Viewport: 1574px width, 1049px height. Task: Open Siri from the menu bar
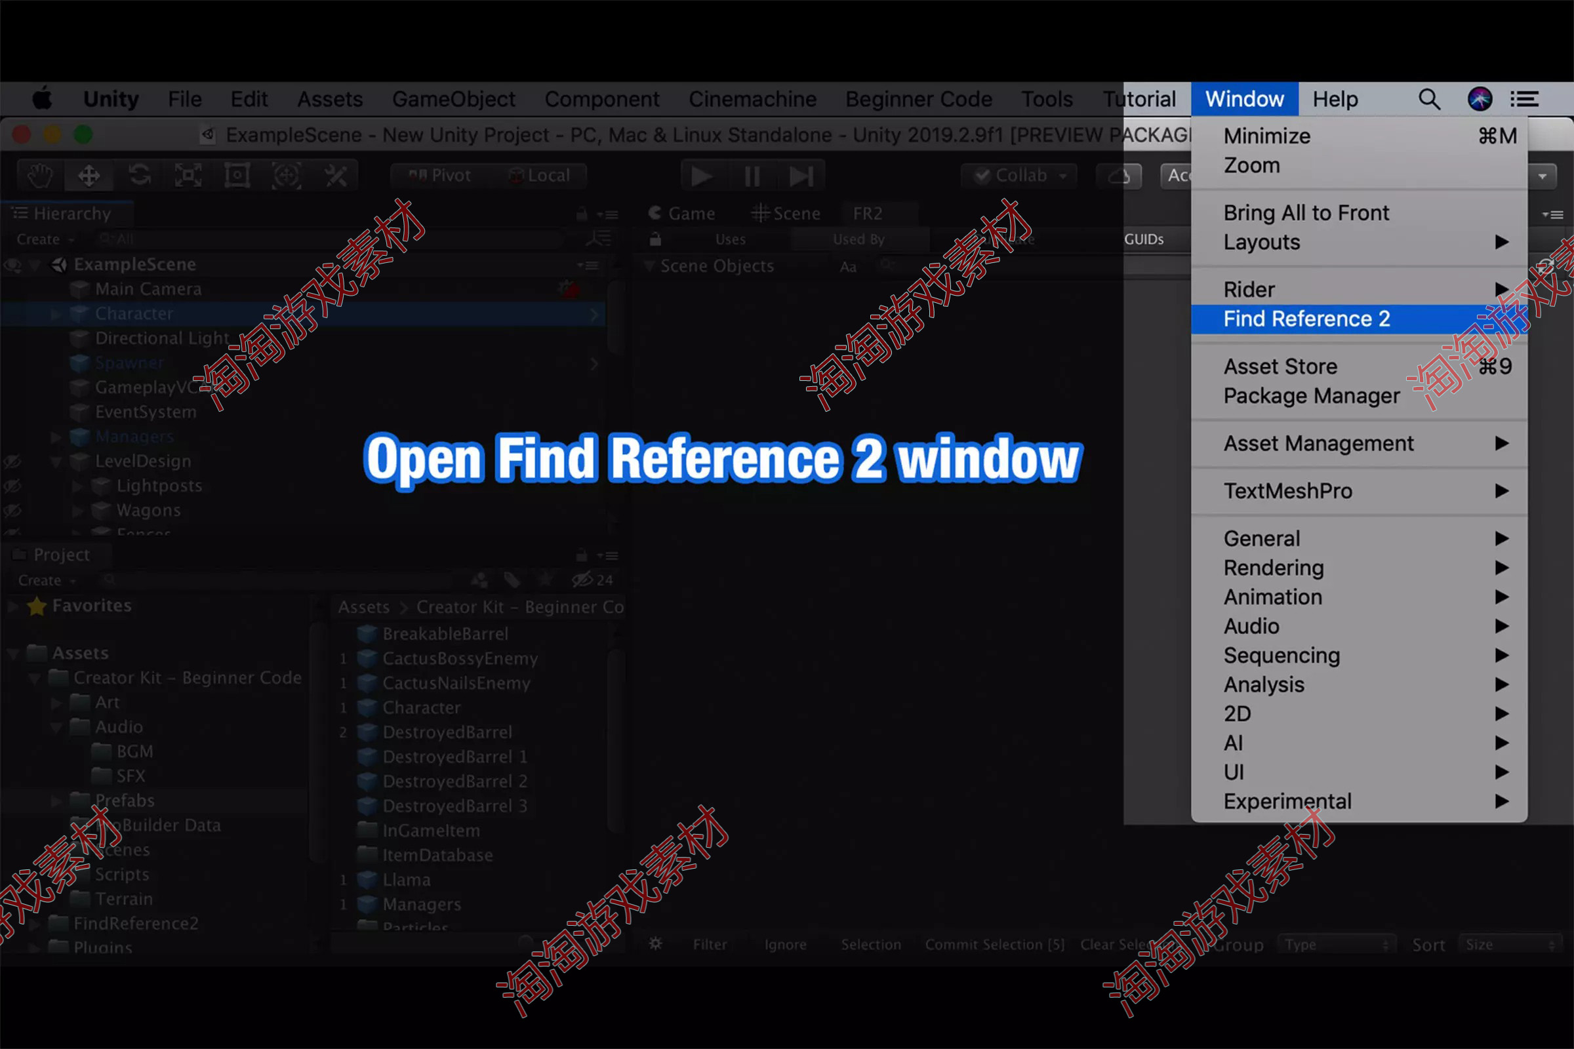coord(1480,99)
